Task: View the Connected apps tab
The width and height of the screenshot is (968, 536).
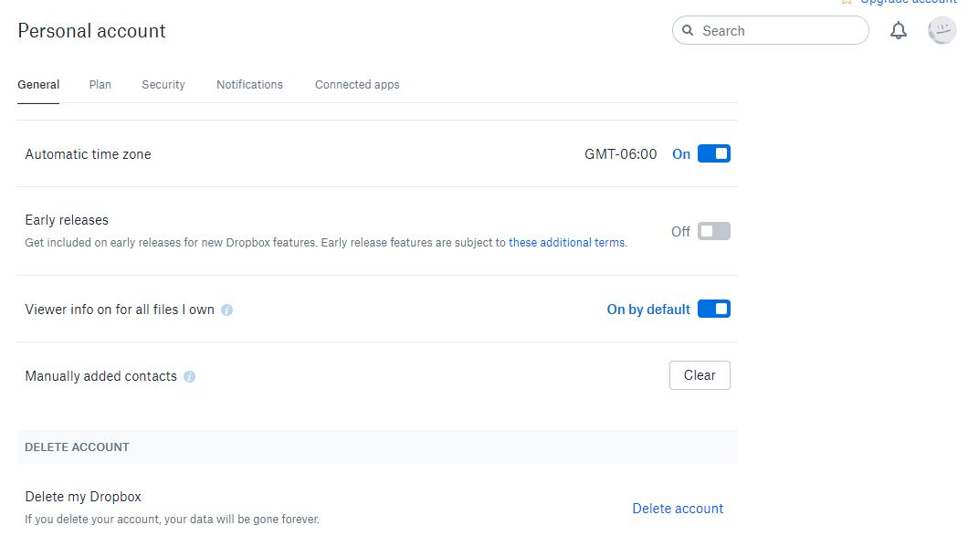Action: [x=357, y=85]
